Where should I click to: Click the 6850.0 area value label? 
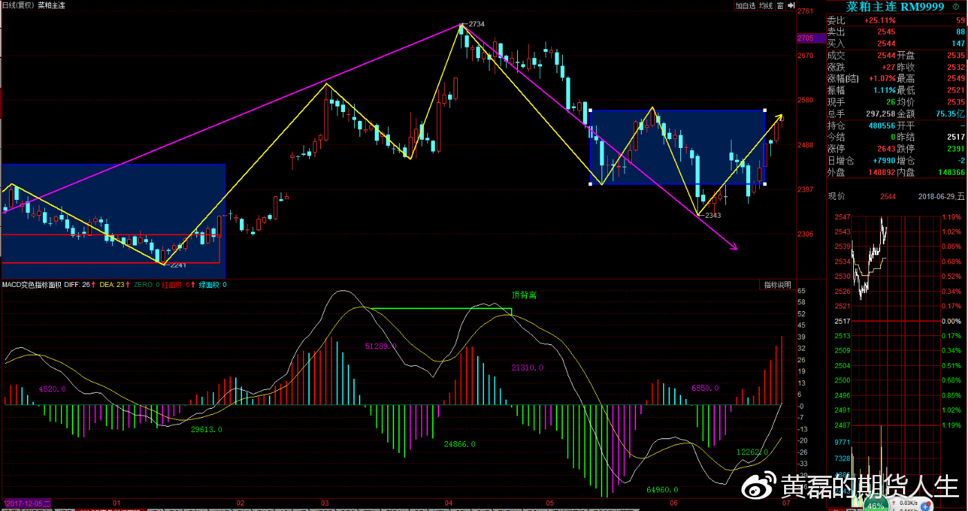click(705, 388)
